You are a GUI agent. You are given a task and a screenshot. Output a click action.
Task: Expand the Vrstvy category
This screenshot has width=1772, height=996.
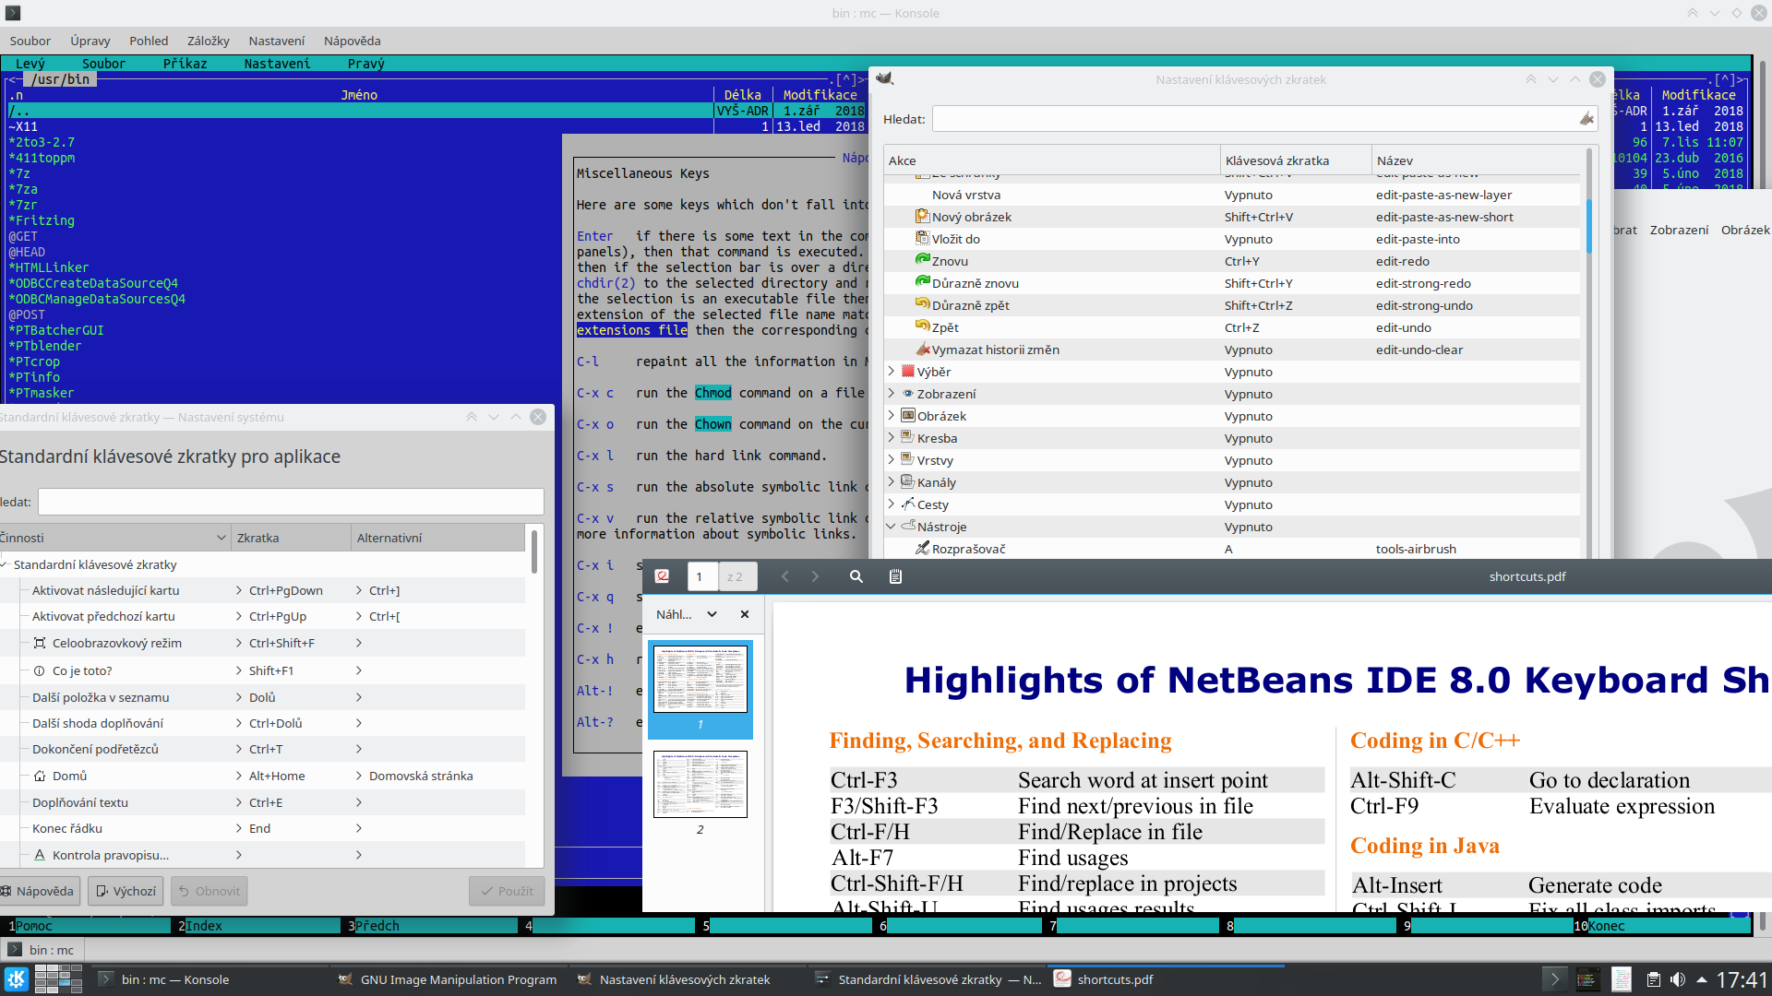click(x=892, y=459)
